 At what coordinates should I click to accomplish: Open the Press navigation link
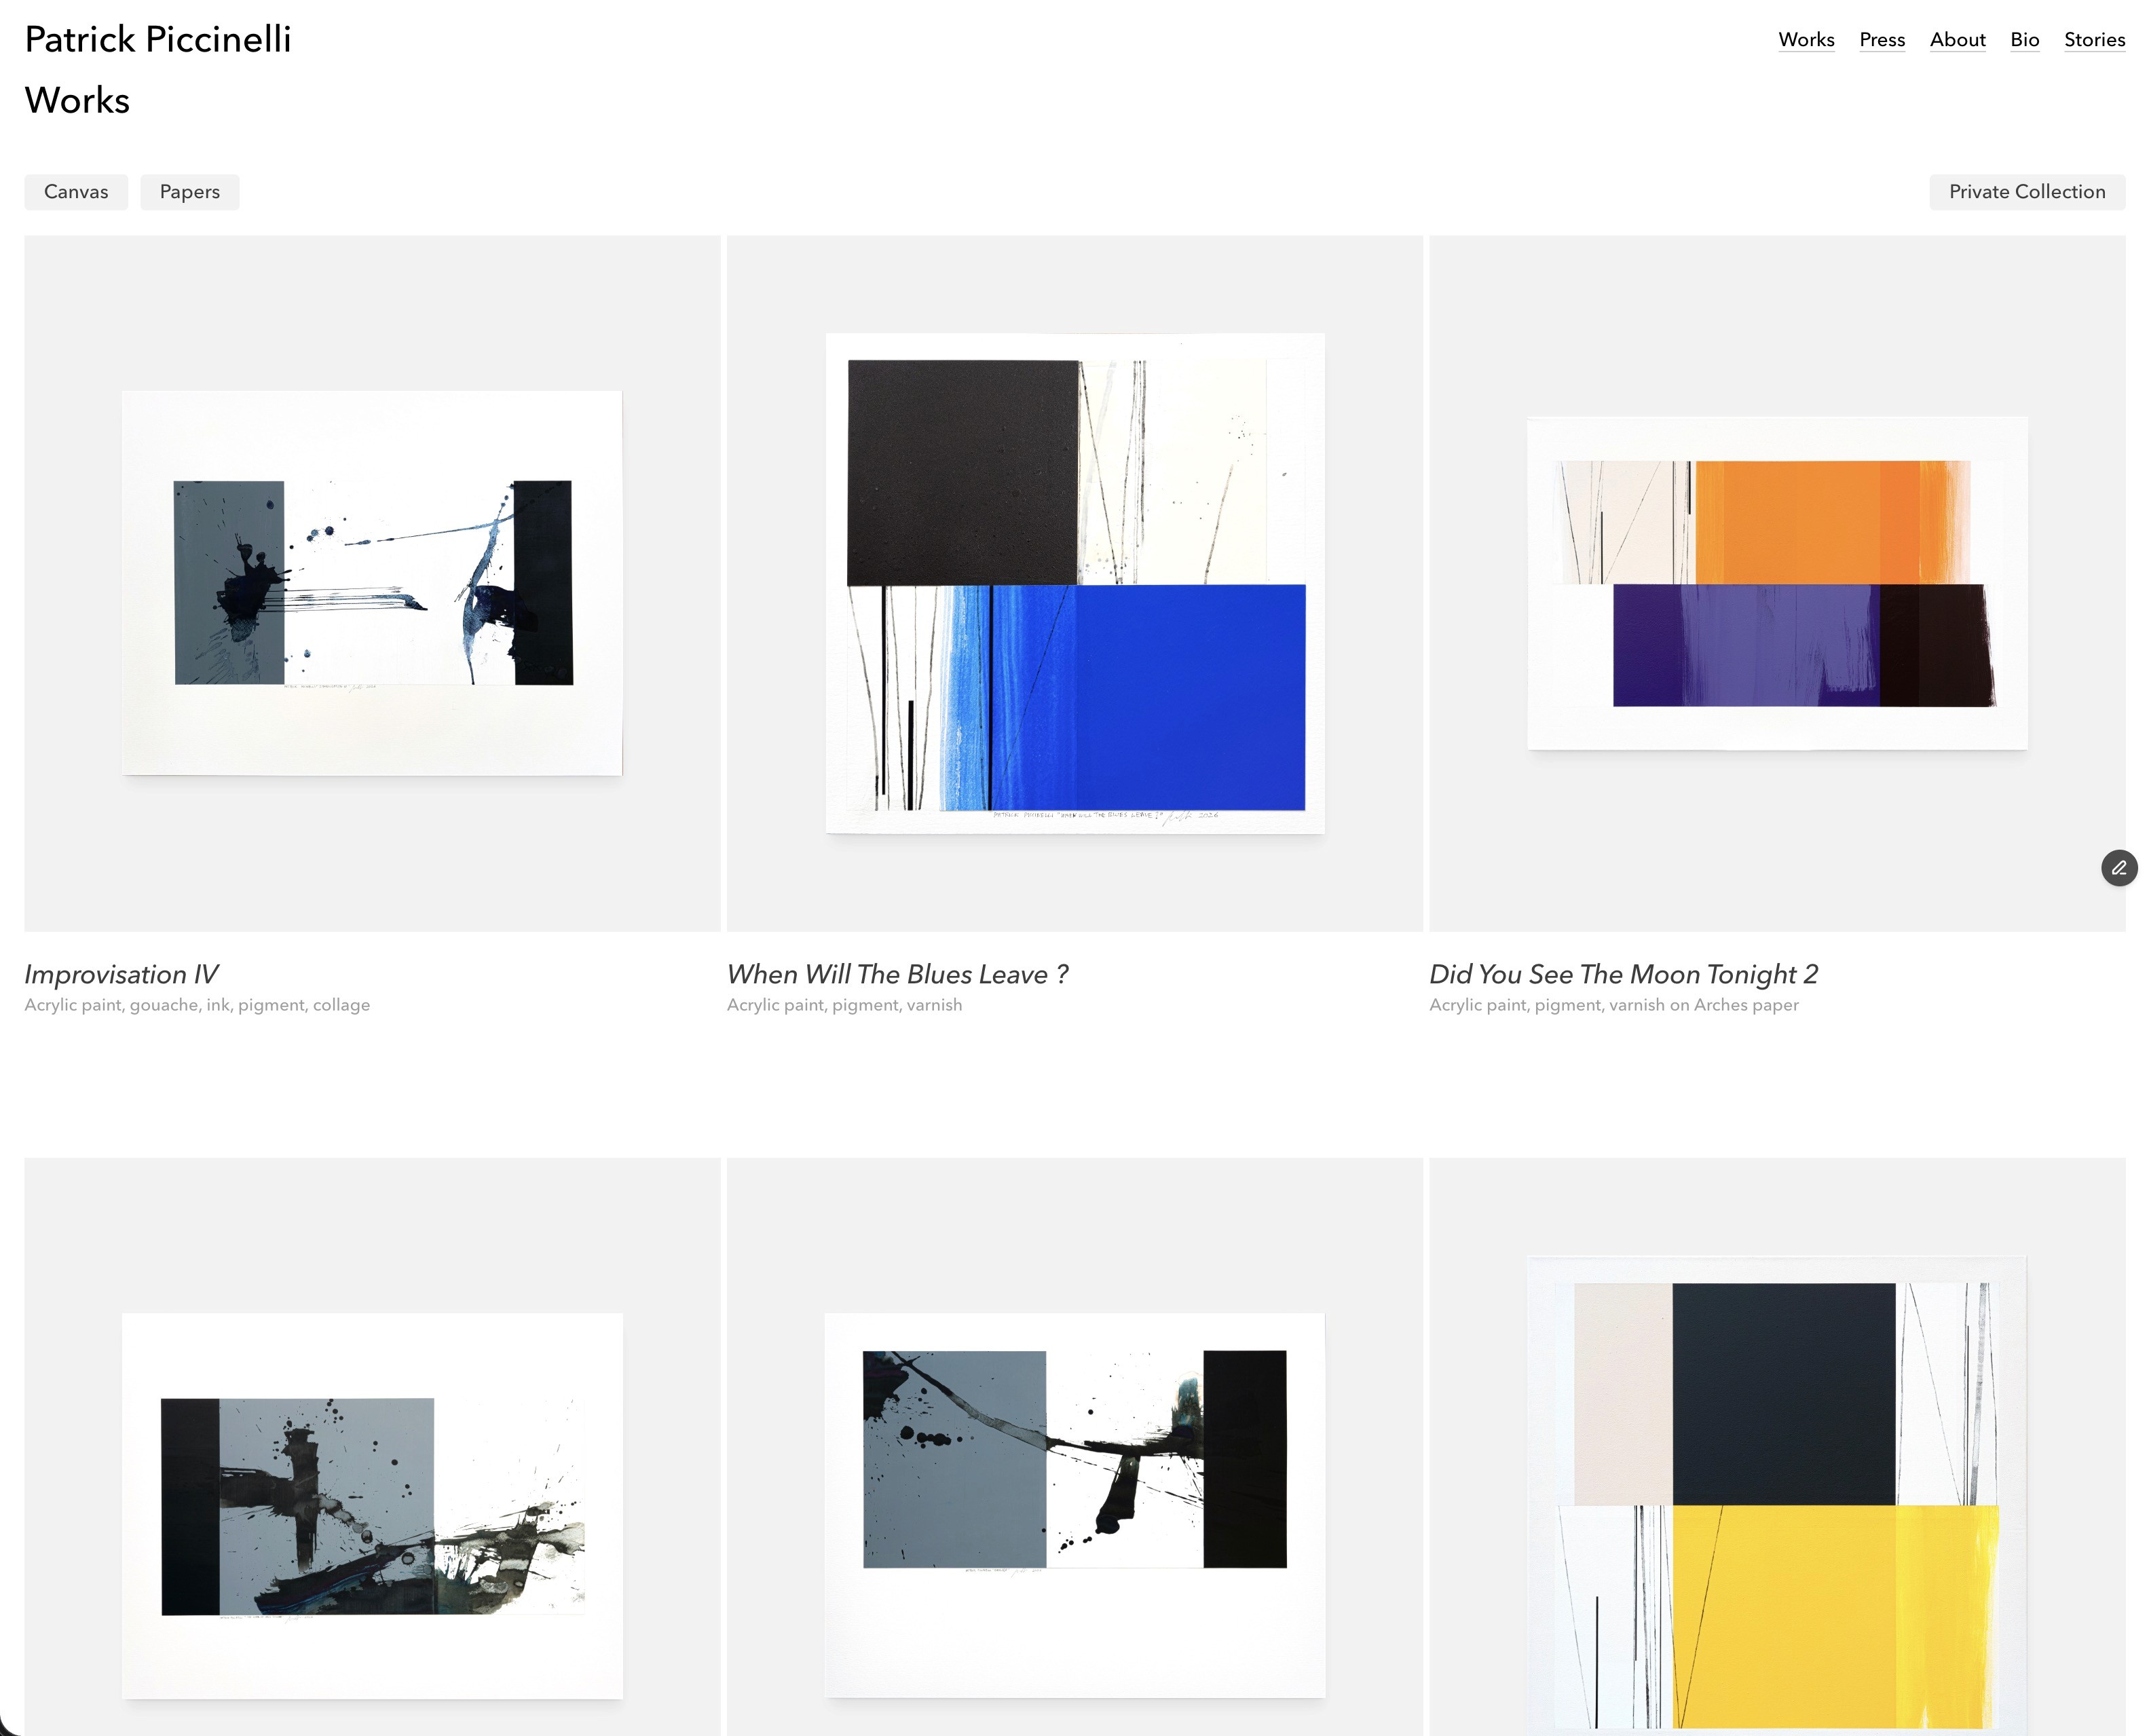pos(1881,40)
